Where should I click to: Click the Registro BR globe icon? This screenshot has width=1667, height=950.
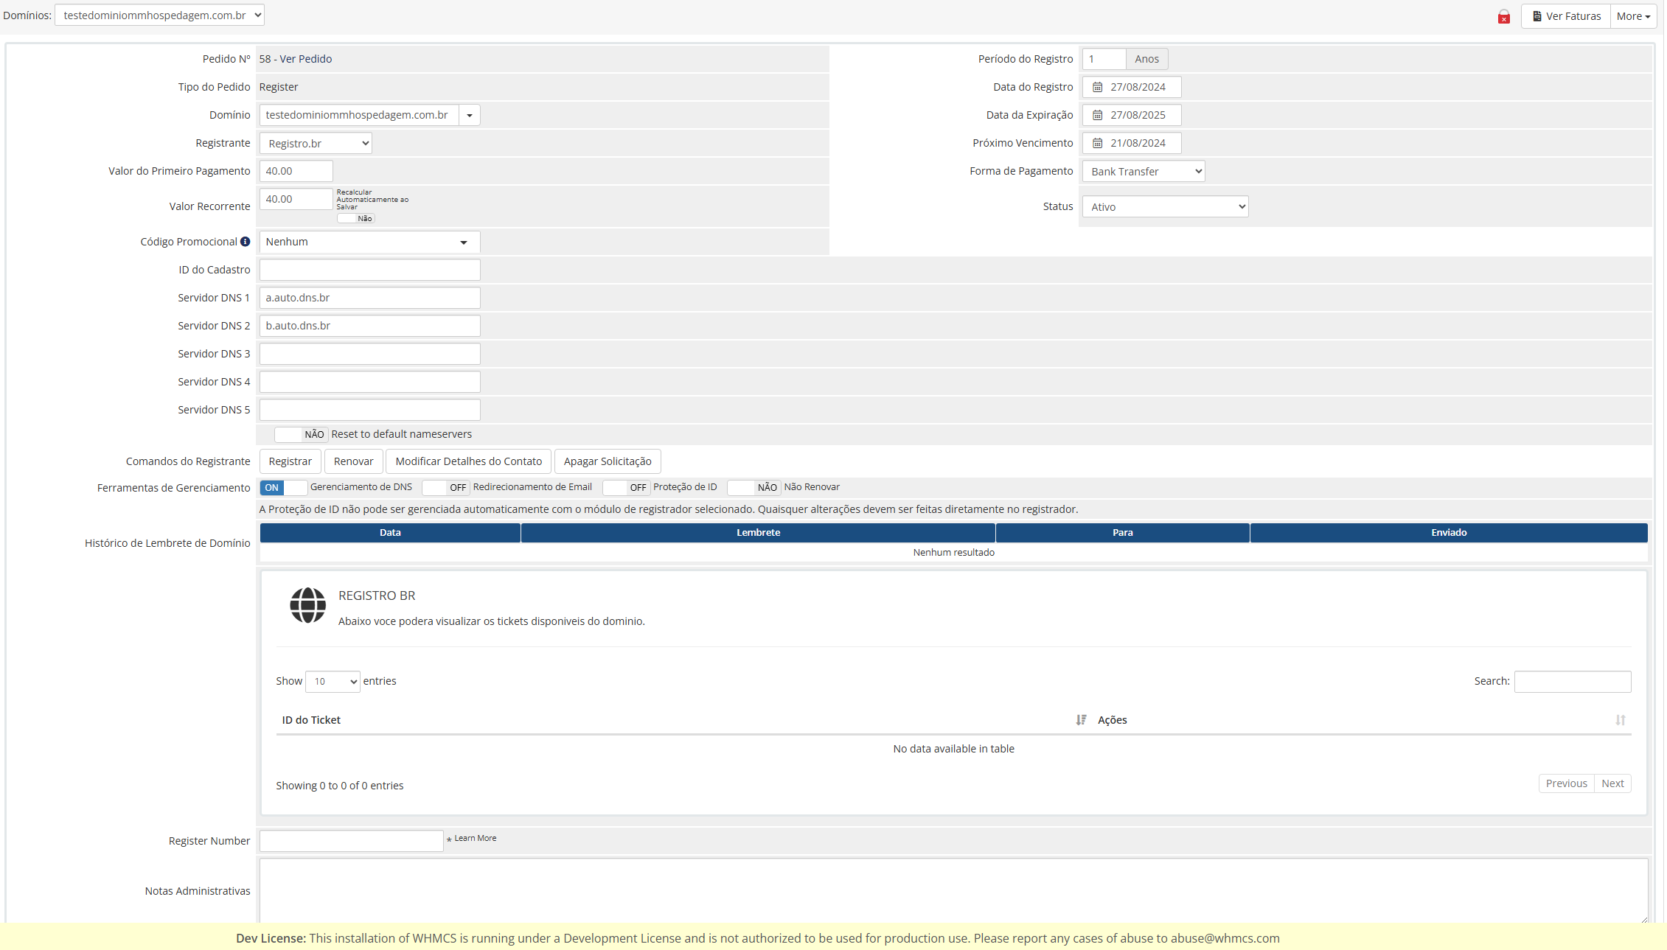[x=307, y=605]
